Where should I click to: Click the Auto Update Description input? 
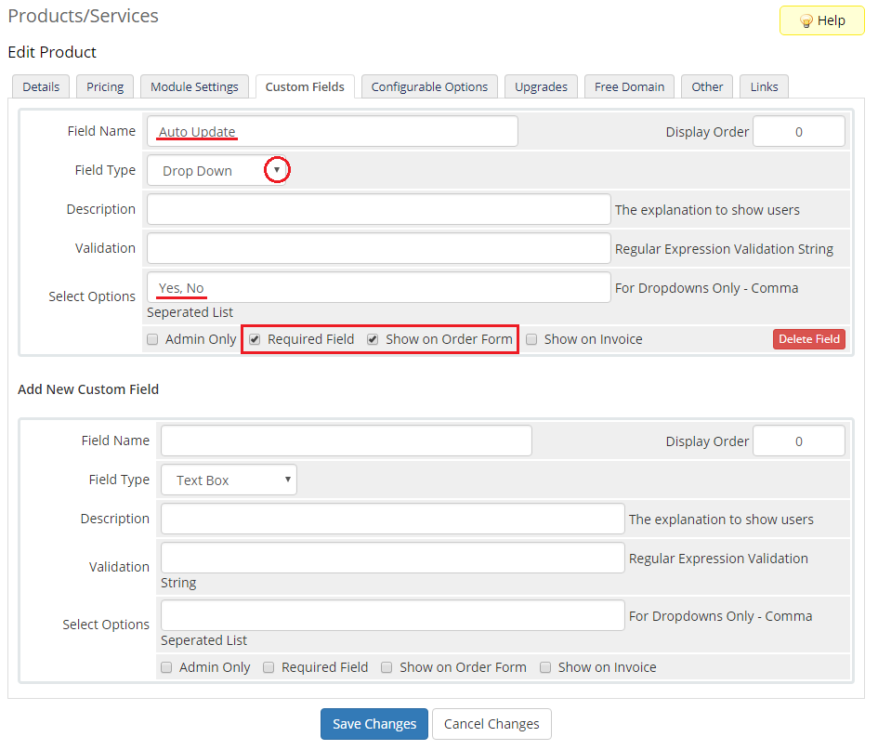(378, 209)
